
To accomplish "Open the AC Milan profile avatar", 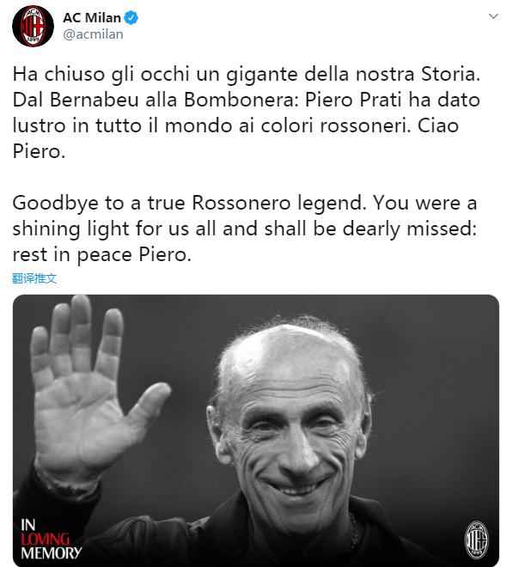I will pos(33,27).
